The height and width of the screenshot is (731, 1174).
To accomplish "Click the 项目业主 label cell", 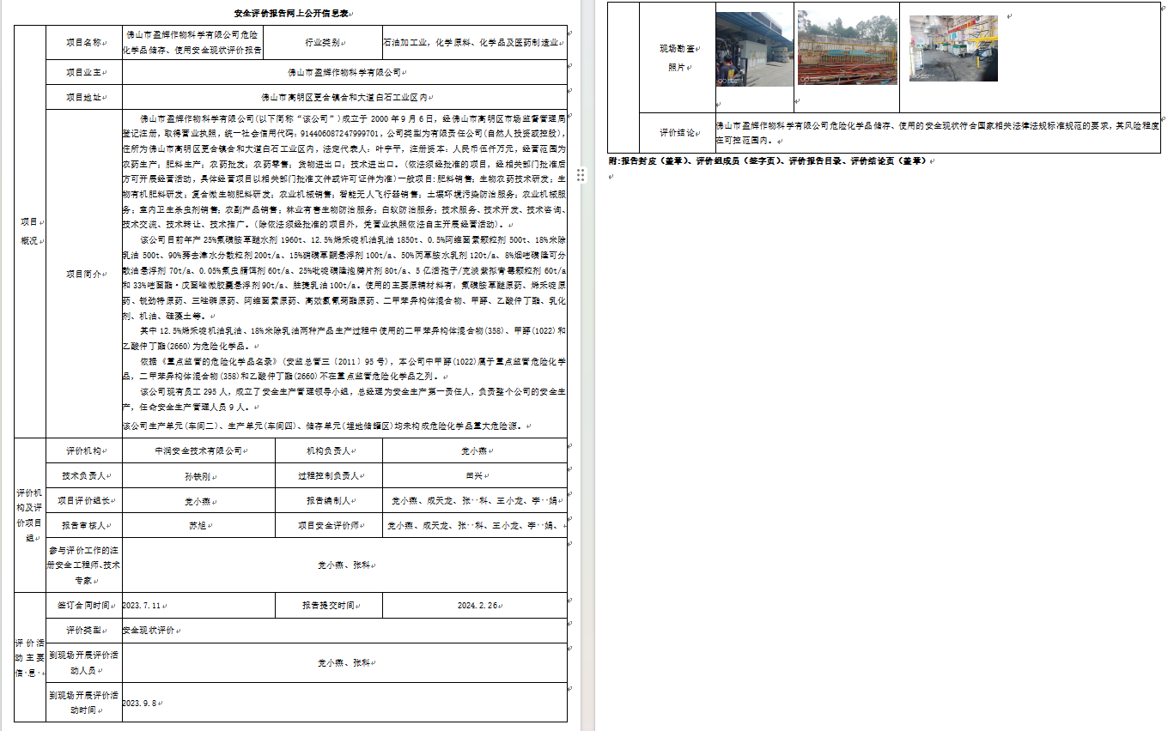I will 82,72.
